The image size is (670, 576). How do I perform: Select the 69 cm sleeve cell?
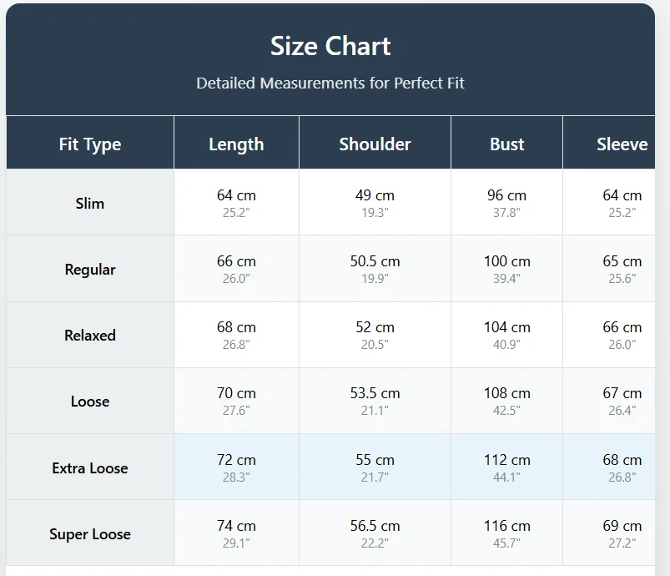pyautogui.click(x=622, y=533)
